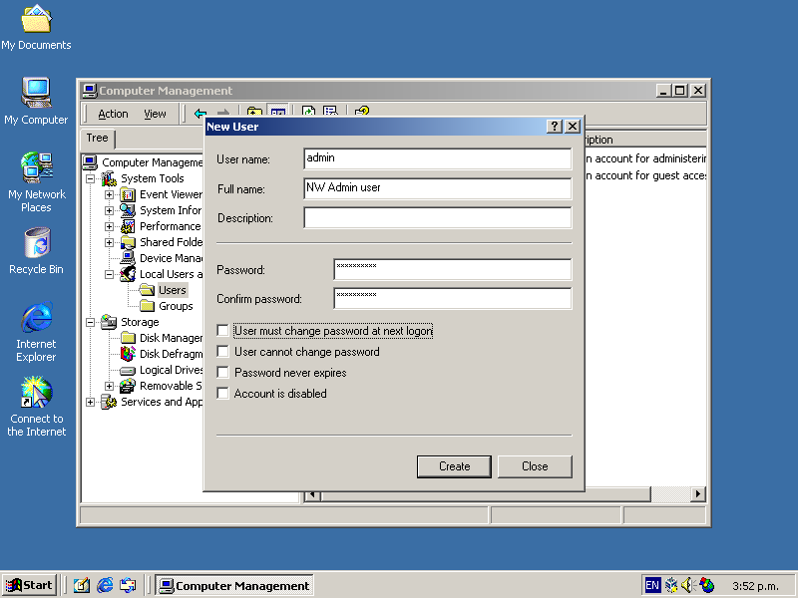Click the colorful tray icon beside the clock
Viewport: 798px width, 598px height.
(x=707, y=585)
